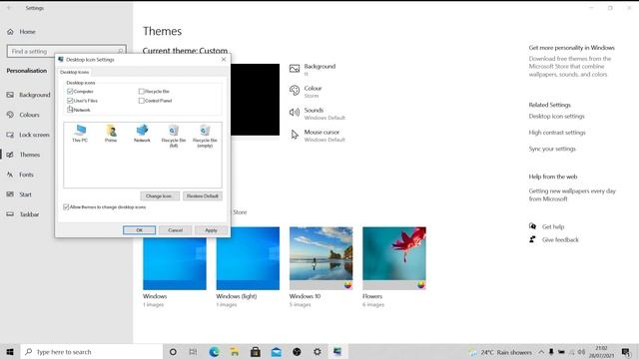
Task: Show hidden system tray icons
Action: 541,352
